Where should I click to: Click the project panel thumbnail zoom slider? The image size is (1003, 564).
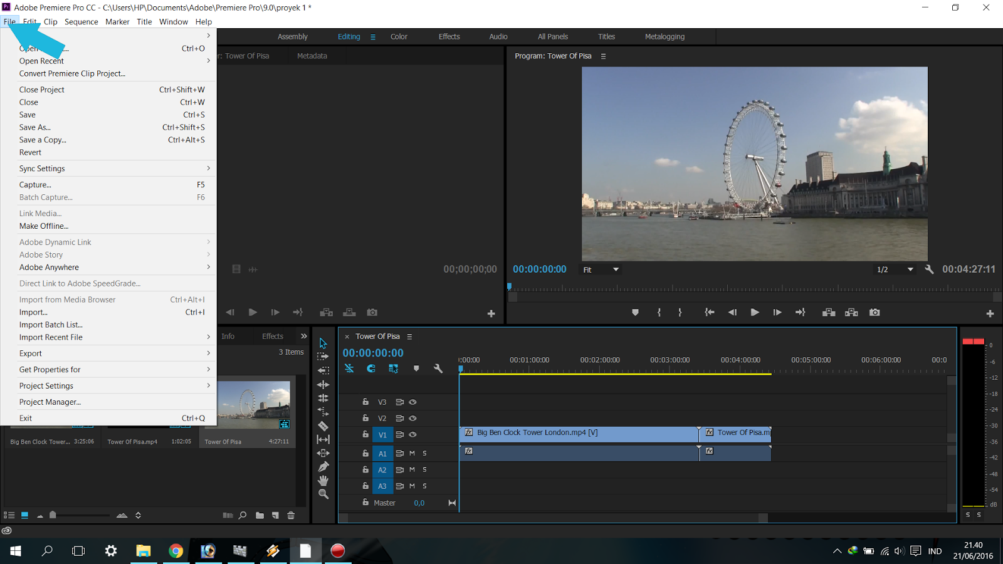[53, 515]
